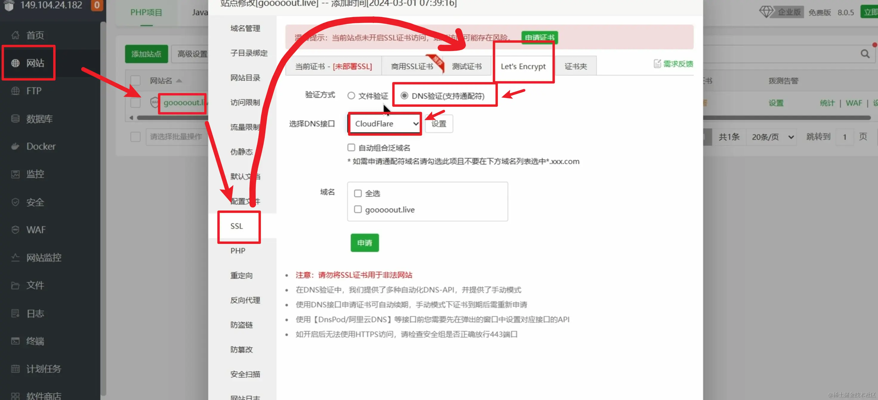Screen dimensions: 878x400
Task: Click the search magnifier icon
Action: tap(865, 54)
